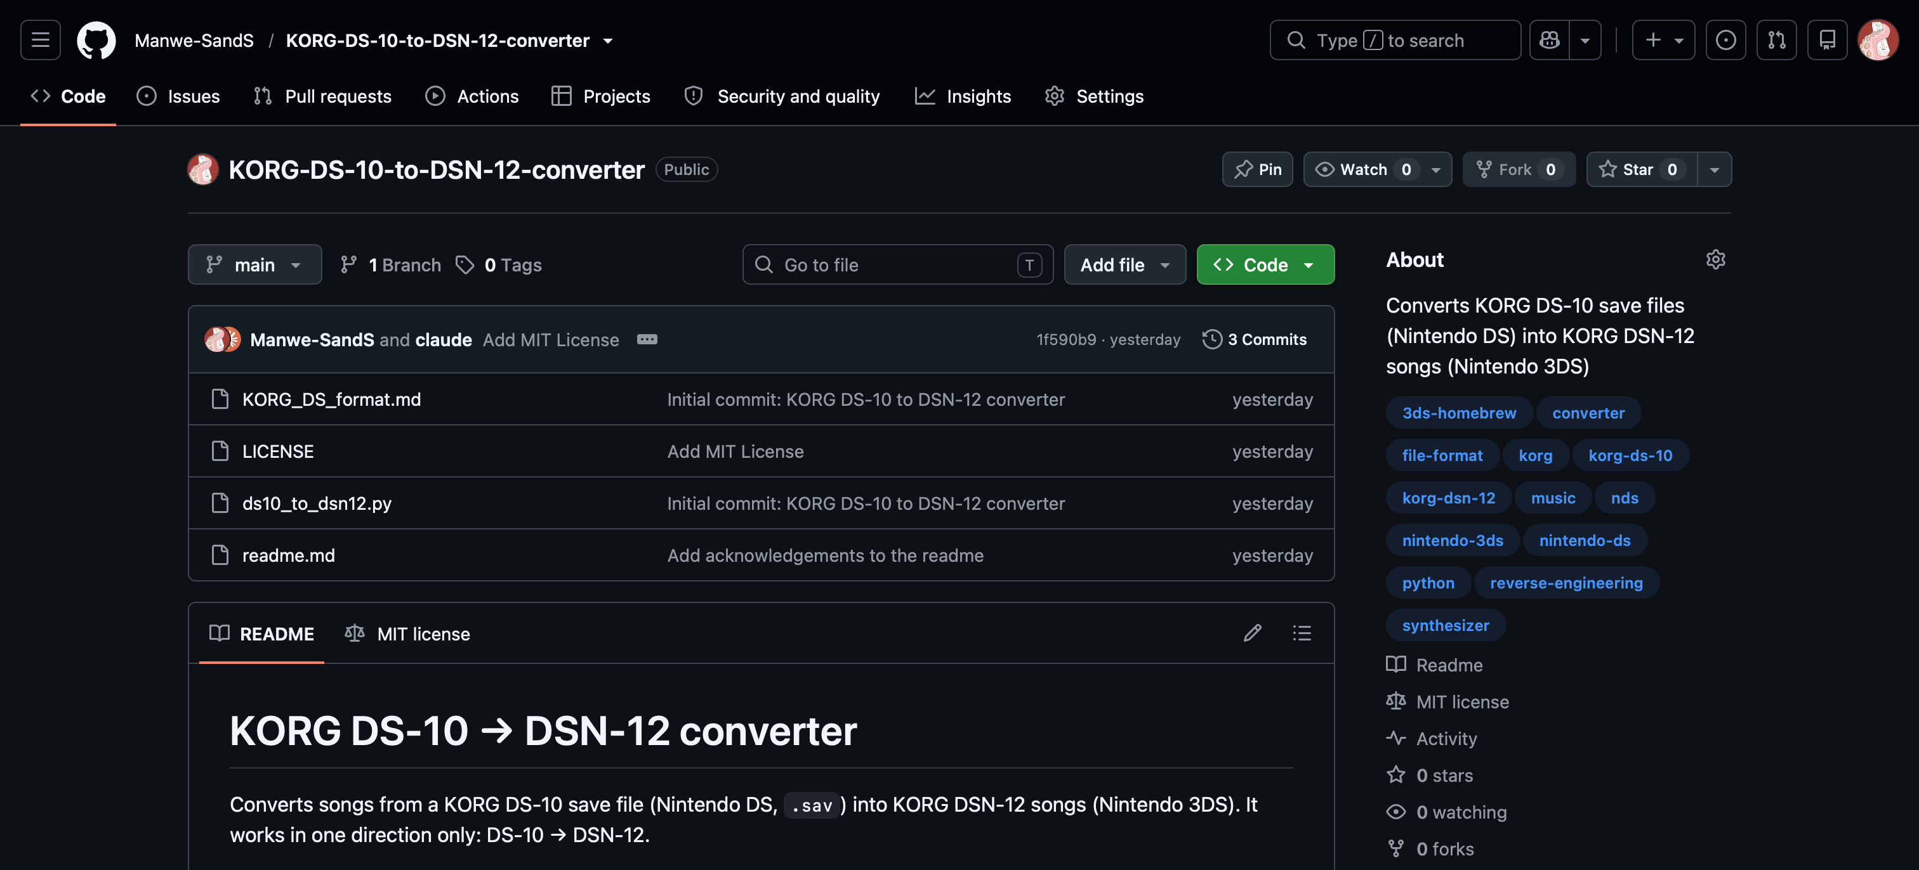This screenshot has height=870, width=1919.
Task: View 3 Commits history link
Action: [1255, 339]
